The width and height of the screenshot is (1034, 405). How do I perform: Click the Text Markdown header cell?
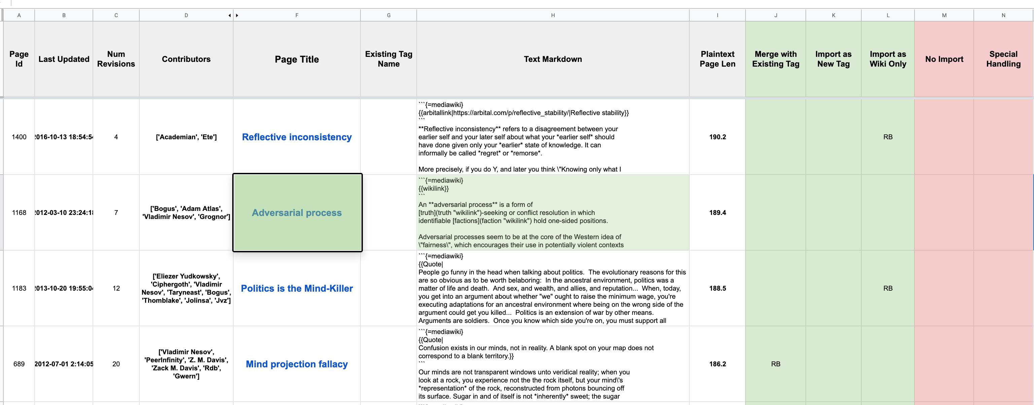(552, 59)
